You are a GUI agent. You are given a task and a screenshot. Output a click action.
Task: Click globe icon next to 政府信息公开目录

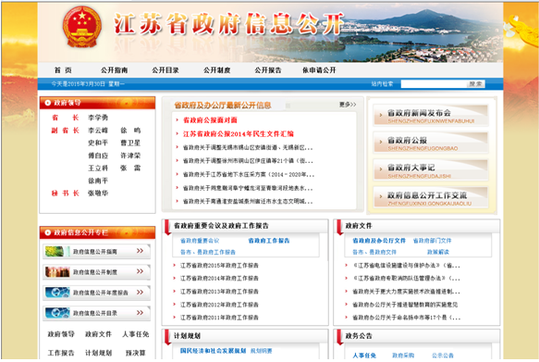[x=57, y=313]
